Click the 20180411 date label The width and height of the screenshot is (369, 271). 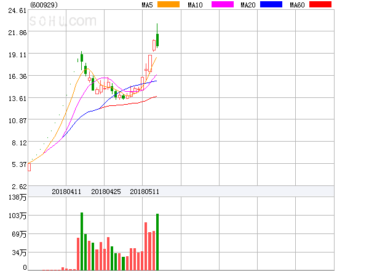(x=66, y=192)
